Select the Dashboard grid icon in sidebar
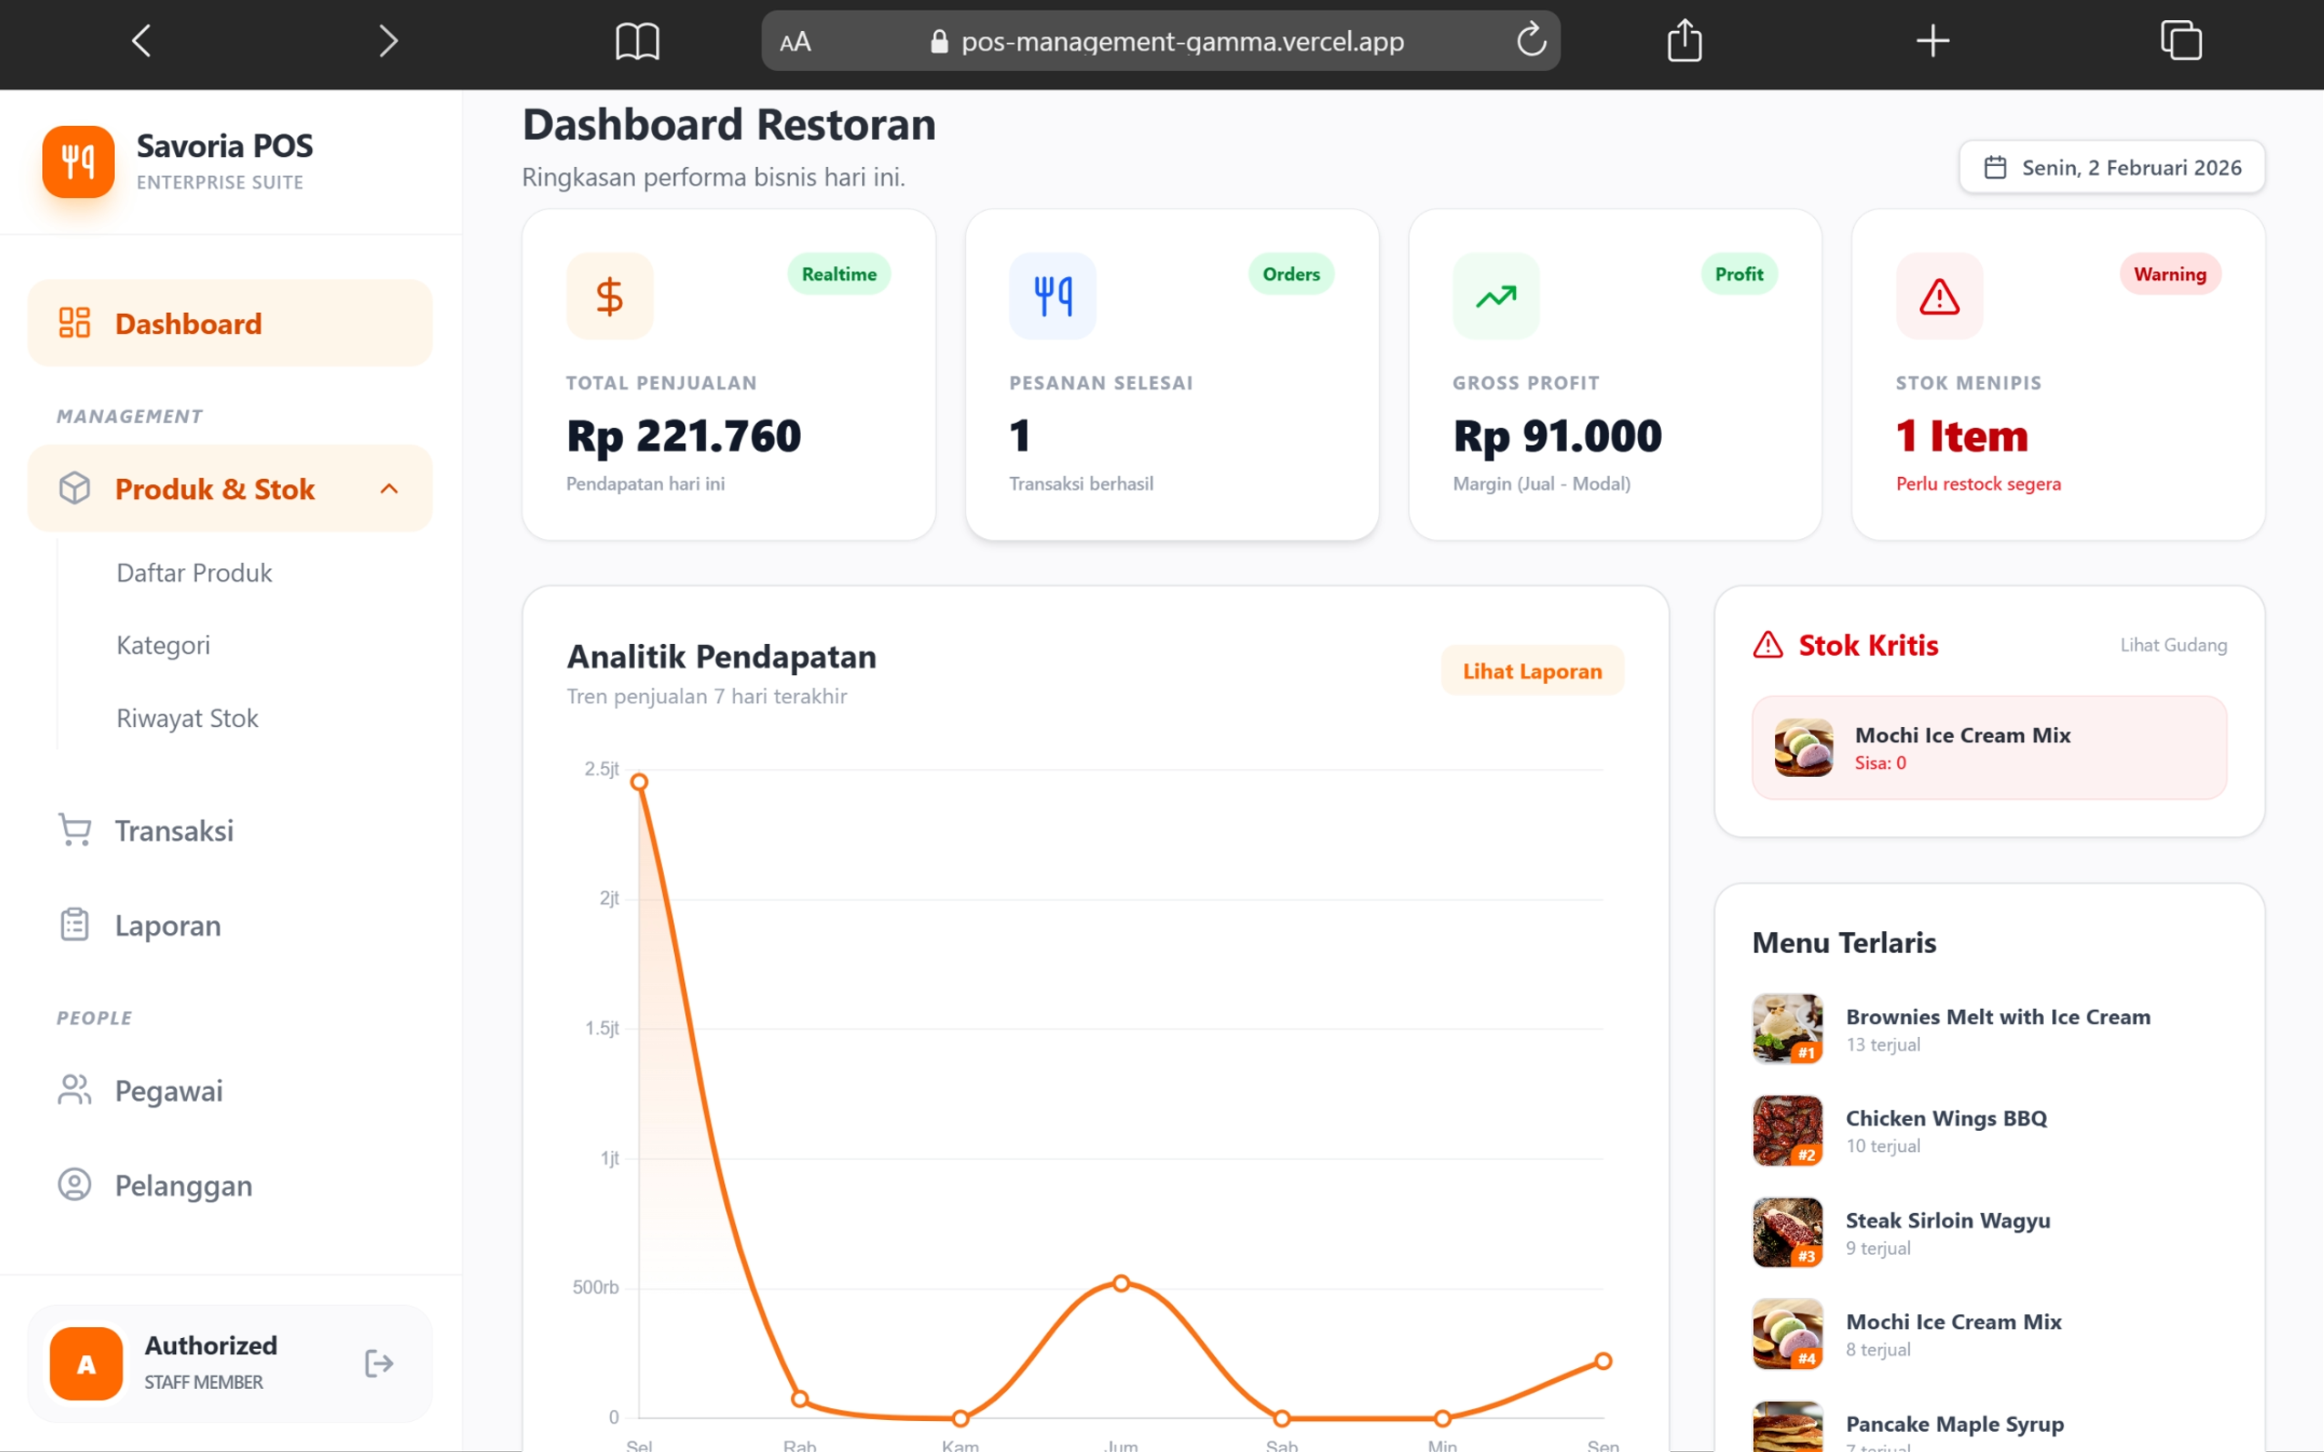This screenshot has width=2324, height=1452. [74, 323]
